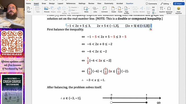Click the presenter webcam thumbnail
Screen dimensions: 186x104
[12, 14]
